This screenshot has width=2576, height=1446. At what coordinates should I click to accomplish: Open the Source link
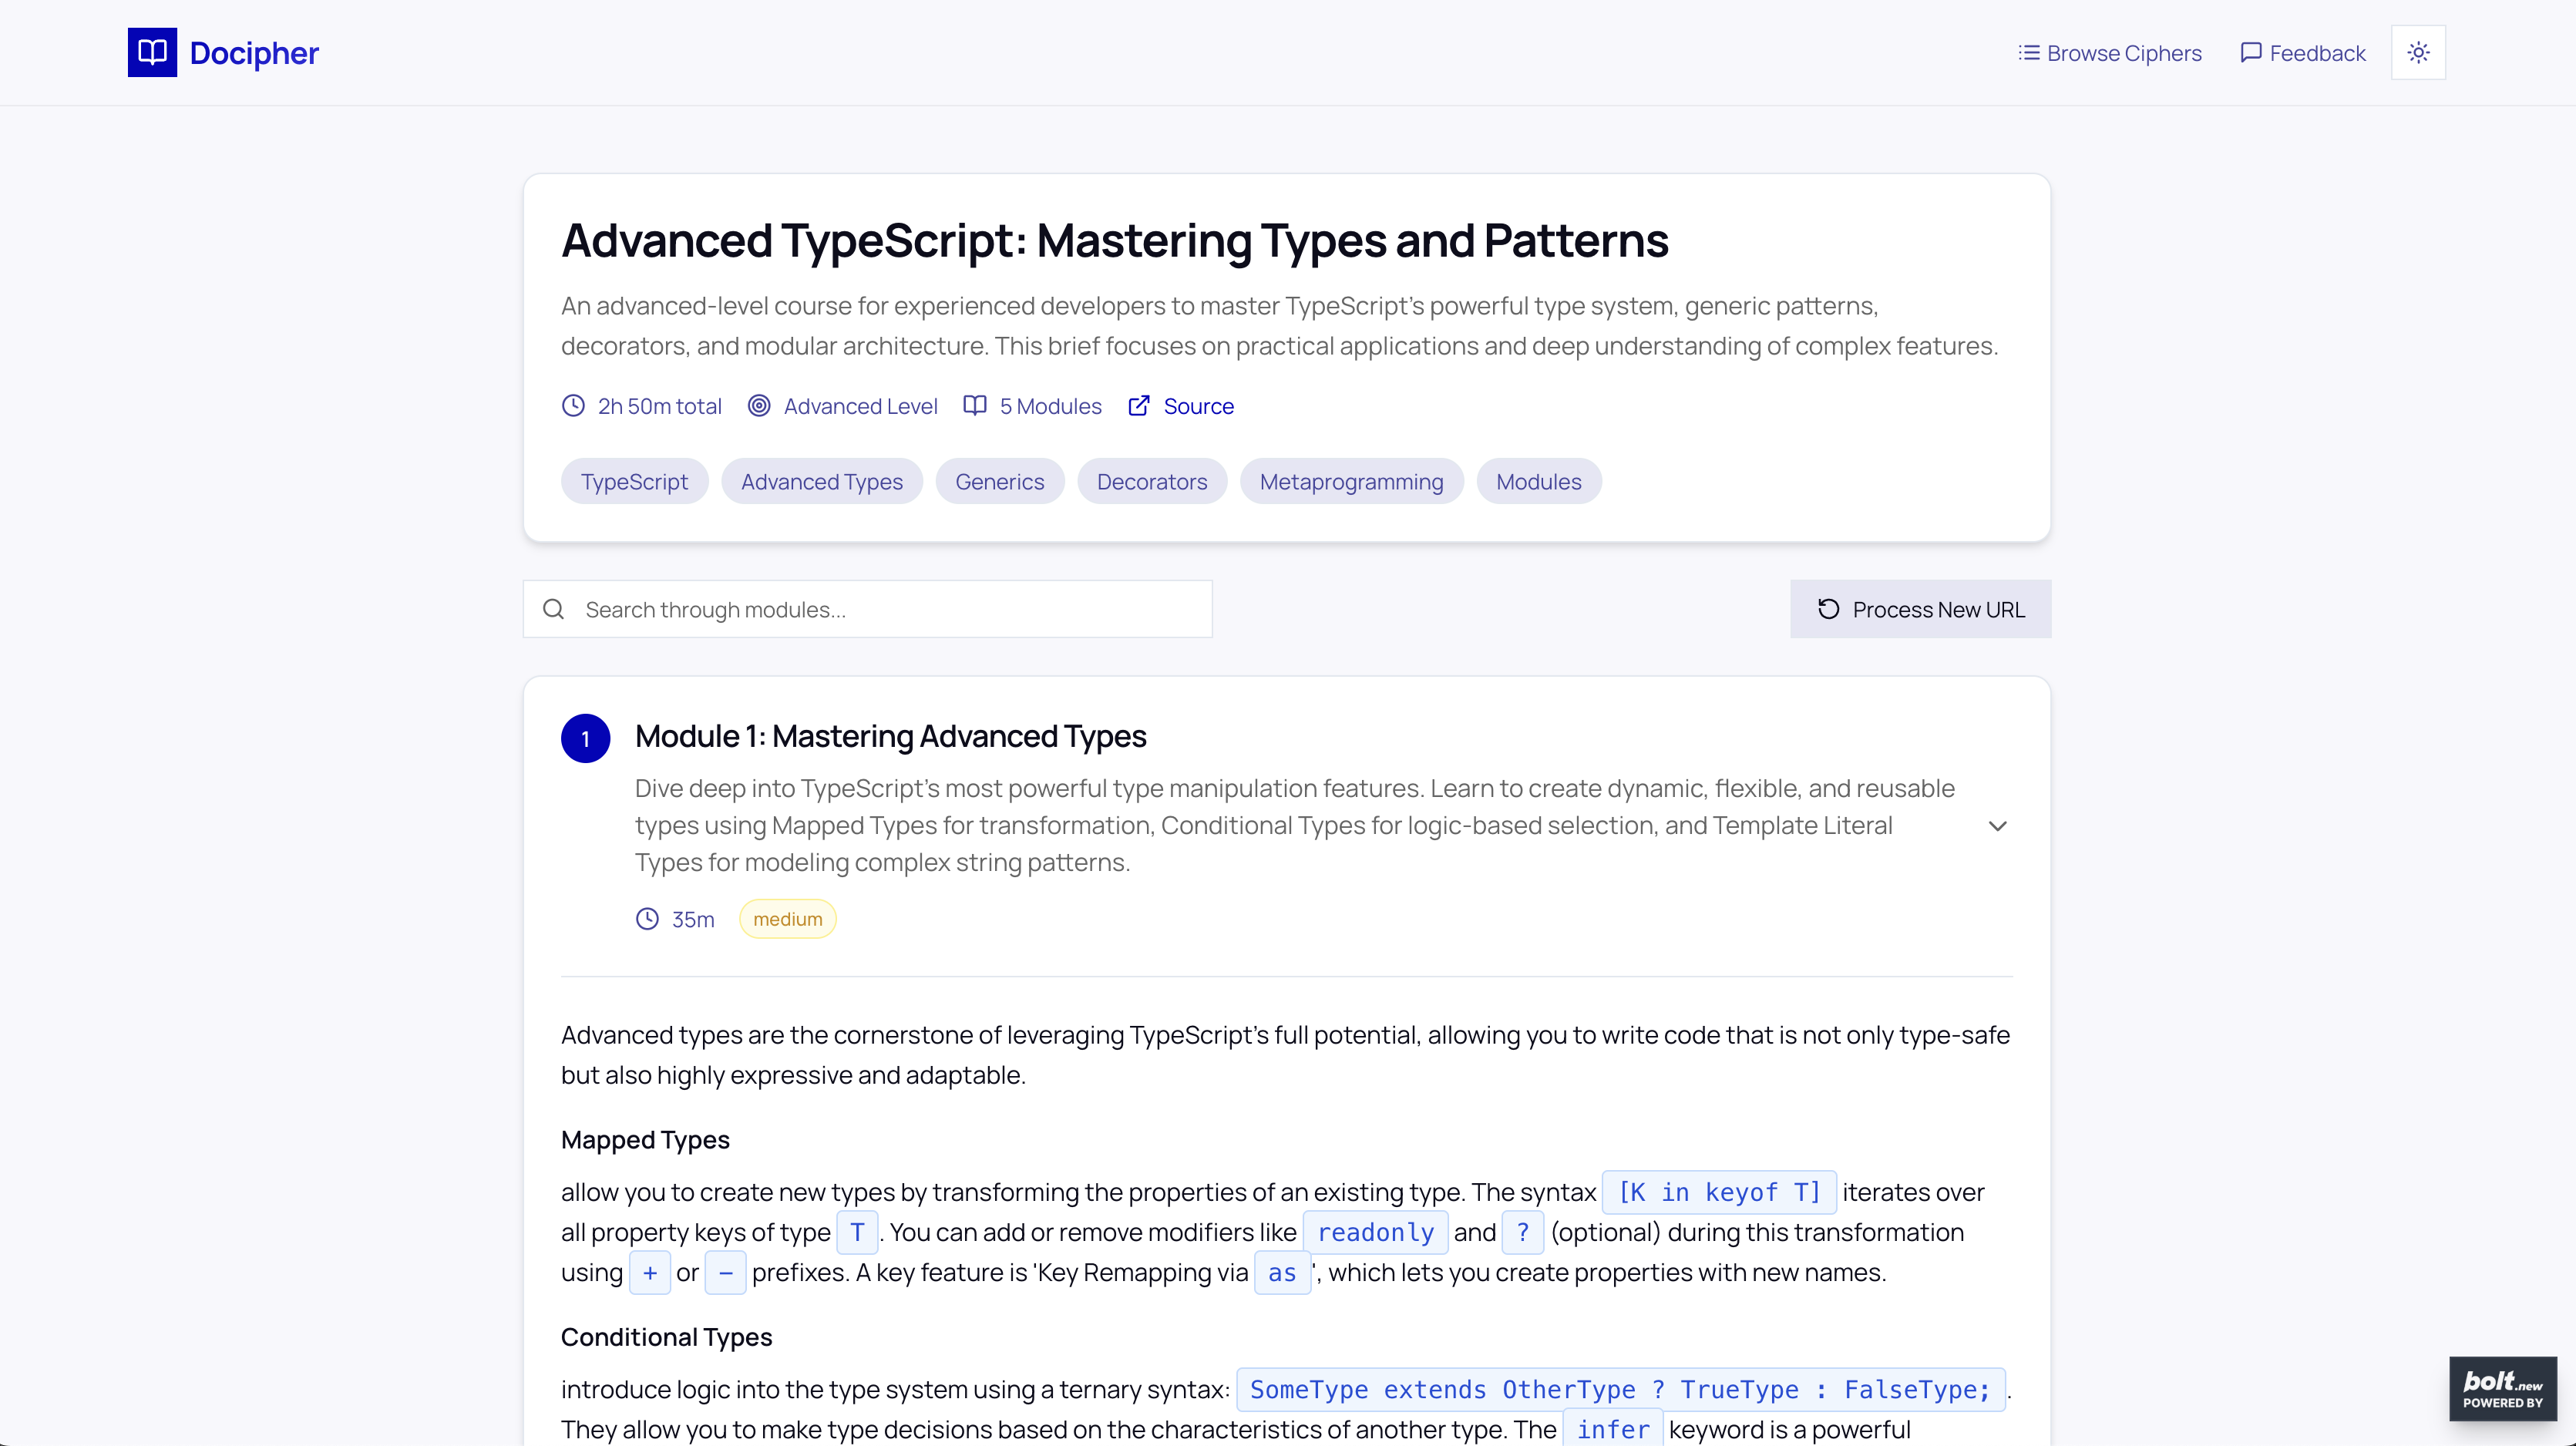1198,406
